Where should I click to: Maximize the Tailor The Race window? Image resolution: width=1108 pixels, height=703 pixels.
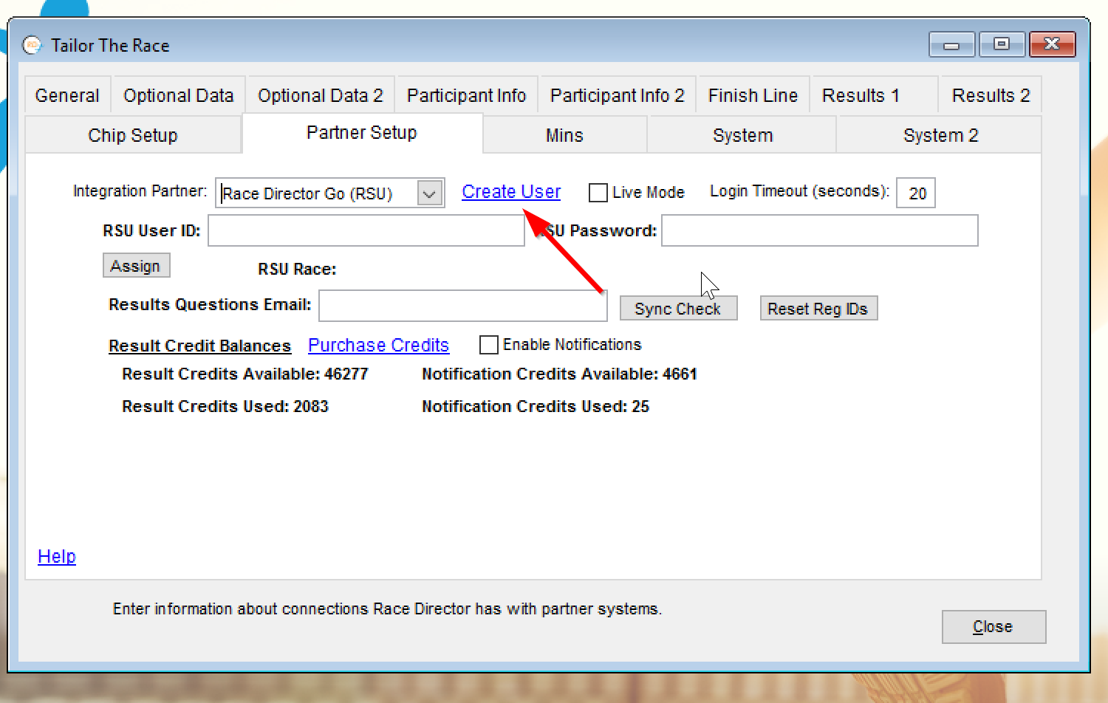pos(1002,44)
